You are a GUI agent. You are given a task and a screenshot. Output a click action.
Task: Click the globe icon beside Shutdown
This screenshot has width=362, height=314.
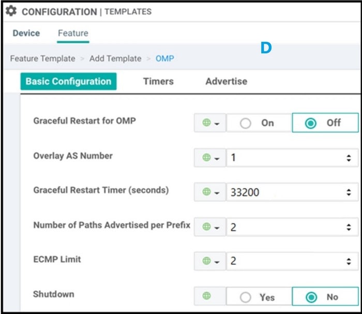207,296
